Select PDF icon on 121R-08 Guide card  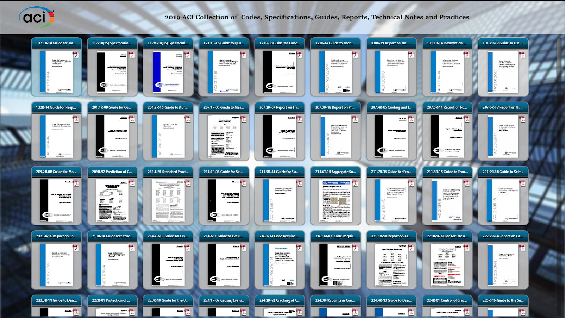299,55
